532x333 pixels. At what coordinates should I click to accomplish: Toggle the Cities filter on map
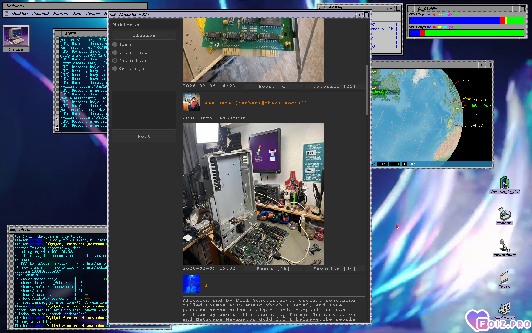(x=382, y=164)
